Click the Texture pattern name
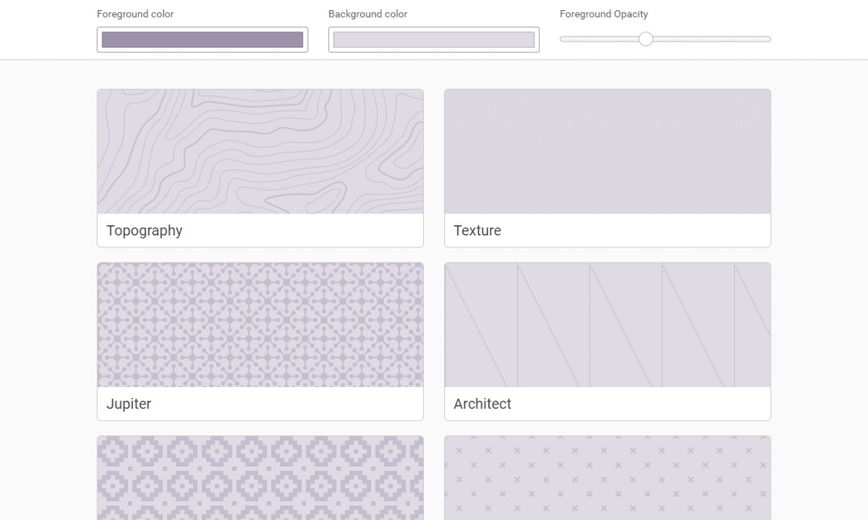 [477, 230]
